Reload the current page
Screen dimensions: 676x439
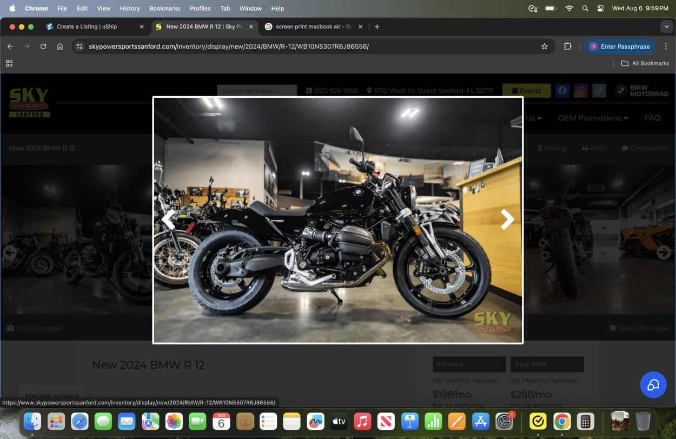pyautogui.click(x=43, y=46)
